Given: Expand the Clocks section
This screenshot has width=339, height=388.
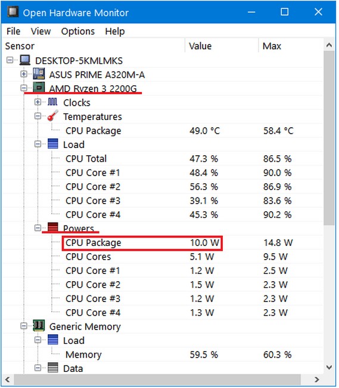Looking at the screenshot, I should [38, 102].
